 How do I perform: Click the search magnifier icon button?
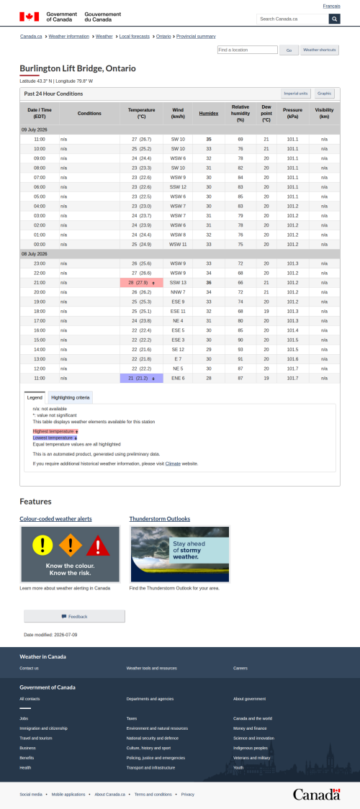point(334,19)
